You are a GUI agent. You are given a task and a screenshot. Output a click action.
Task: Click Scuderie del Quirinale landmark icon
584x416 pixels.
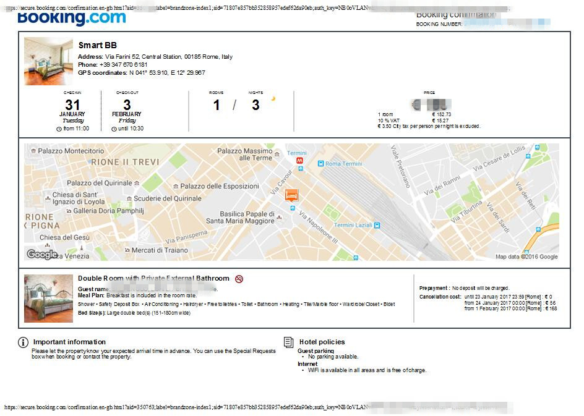(129, 198)
